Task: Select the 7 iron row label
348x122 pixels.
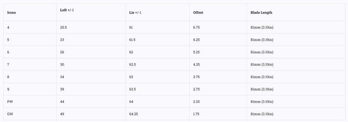Action: click(x=8, y=65)
